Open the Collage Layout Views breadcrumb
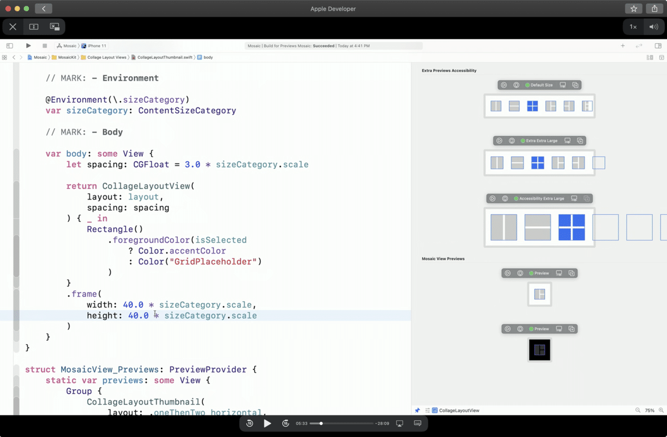The width and height of the screenshot is (667, 437). [x=103, y=57]
